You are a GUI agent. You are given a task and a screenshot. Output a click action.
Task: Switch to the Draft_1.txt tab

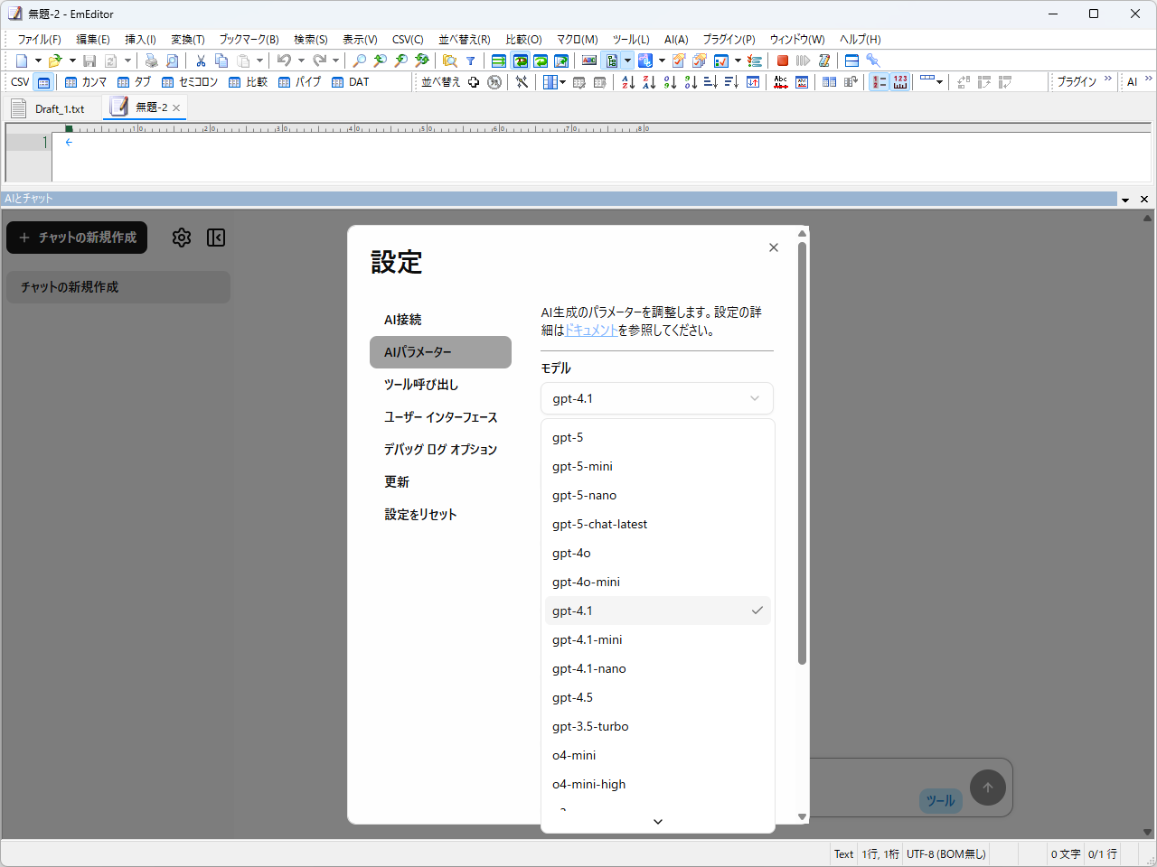point(61,107)
